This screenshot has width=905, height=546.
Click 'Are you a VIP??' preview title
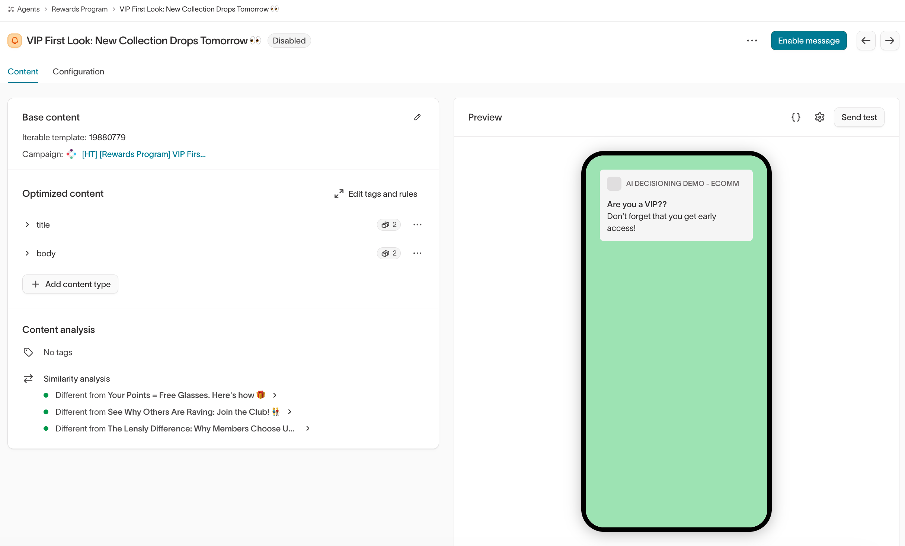click(x=637, y=204)
